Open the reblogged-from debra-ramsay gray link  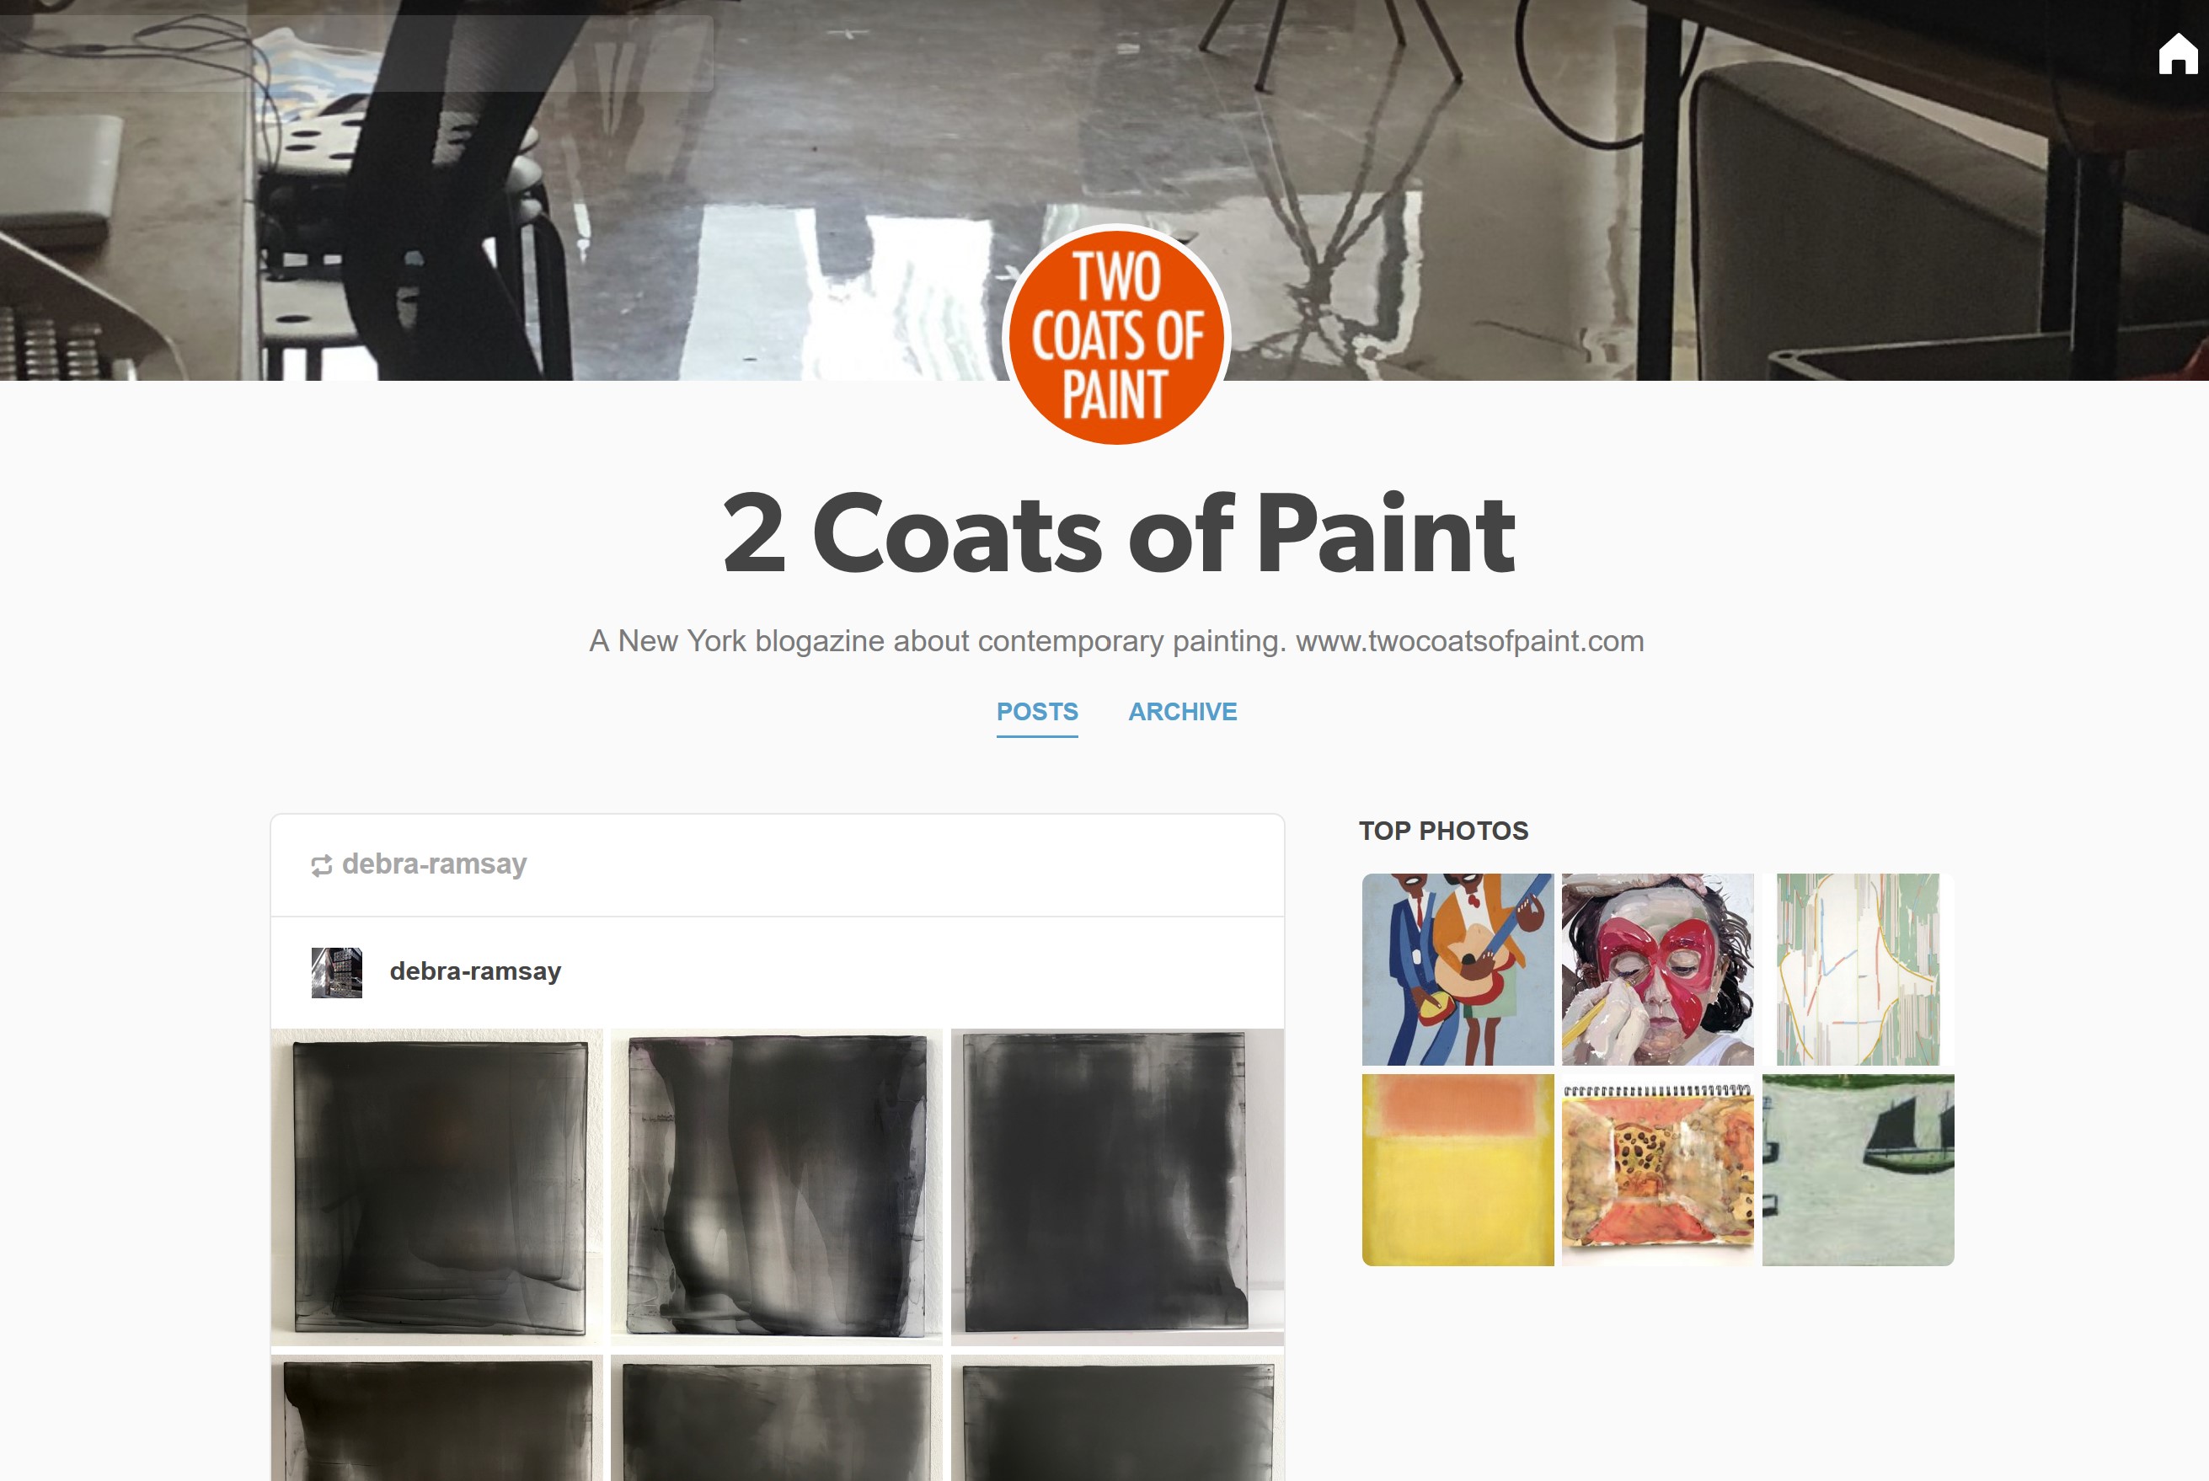pyautogui.click(x=435, y=864)
